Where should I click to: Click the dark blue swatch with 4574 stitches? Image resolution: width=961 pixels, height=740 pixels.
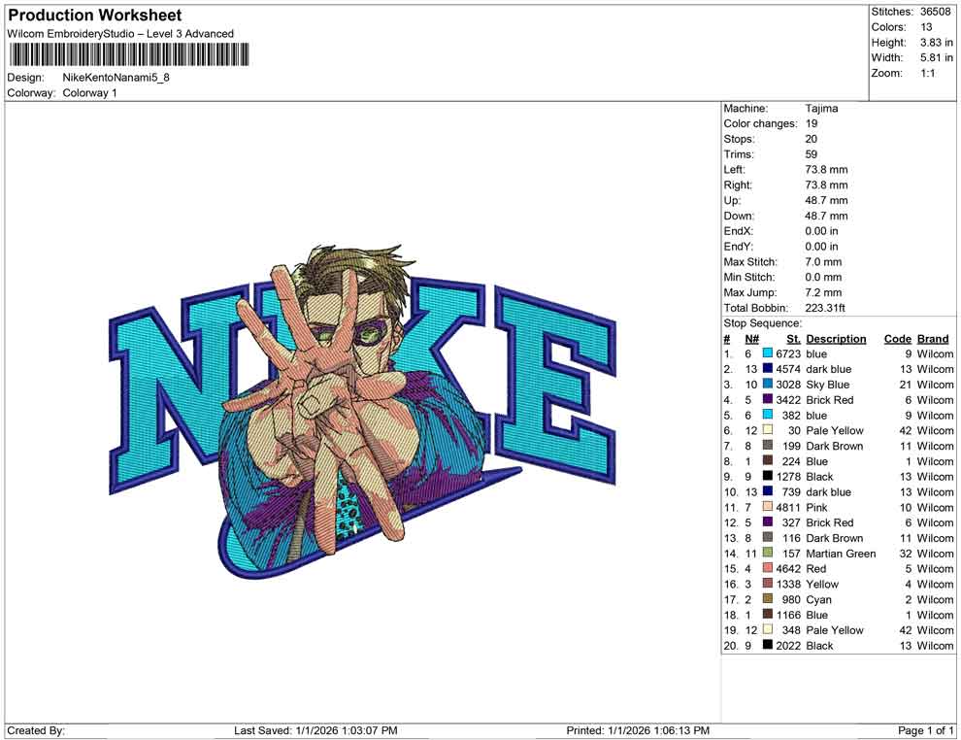coord(767,369)
